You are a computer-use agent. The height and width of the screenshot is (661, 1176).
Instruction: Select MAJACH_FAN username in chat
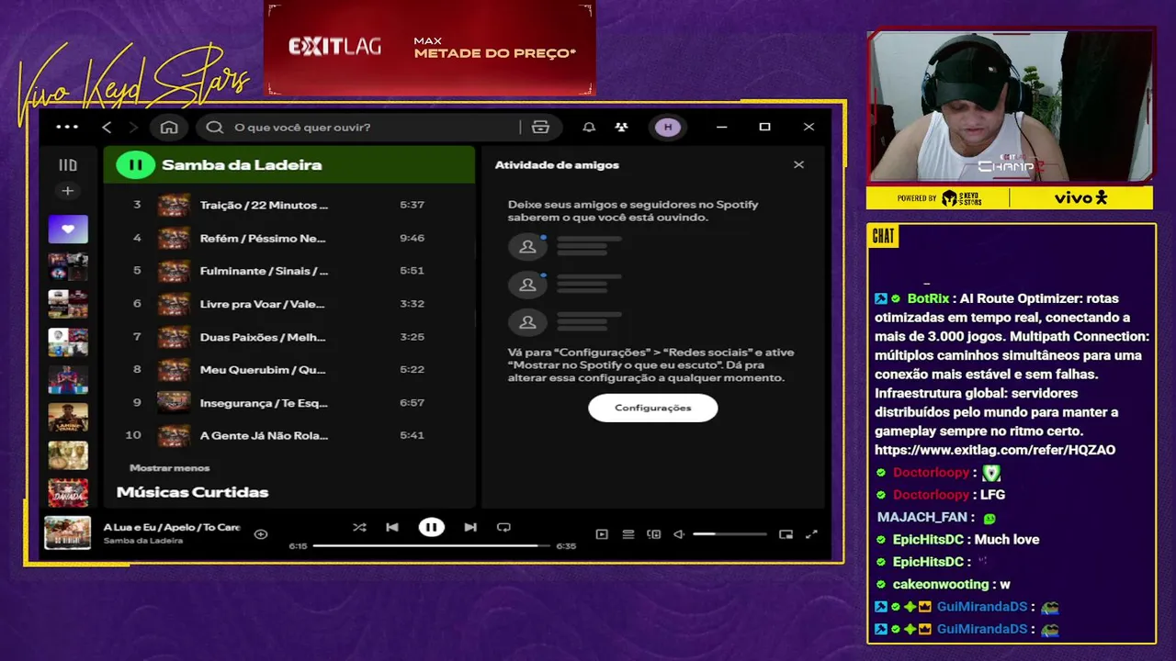(x=922, y=518)
